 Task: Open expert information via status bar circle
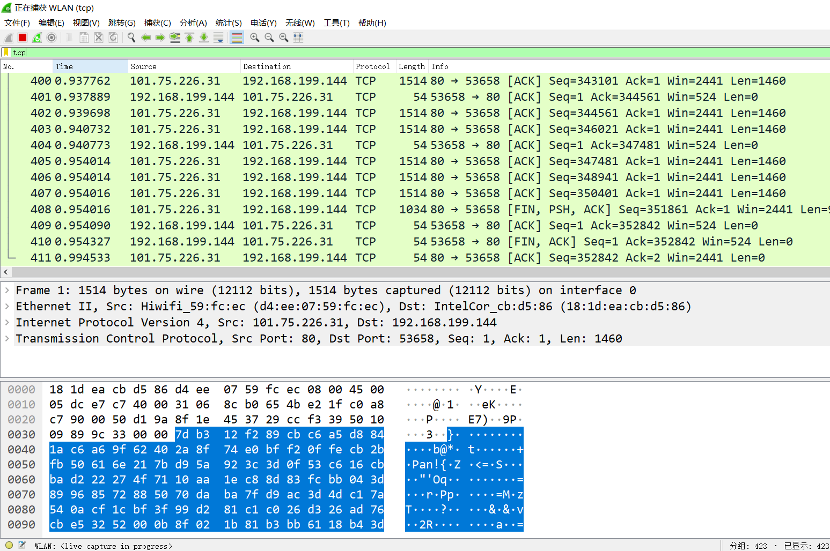click(x=9, y=545)
